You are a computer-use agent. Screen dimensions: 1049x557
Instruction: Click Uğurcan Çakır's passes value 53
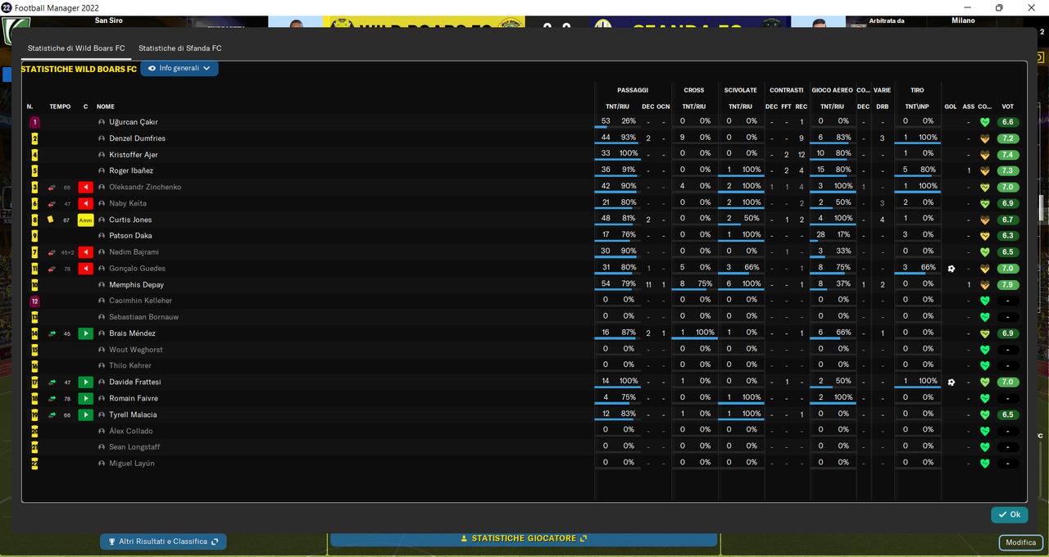606,121
